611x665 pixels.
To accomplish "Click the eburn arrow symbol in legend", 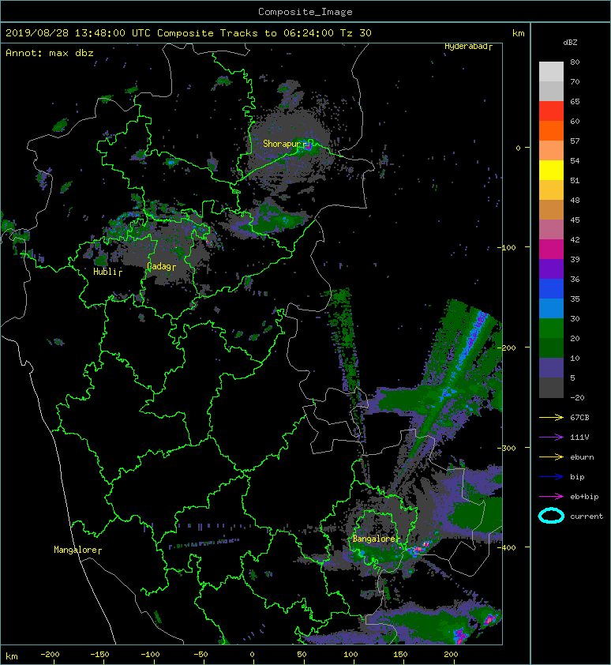I will tap(551, 457).
